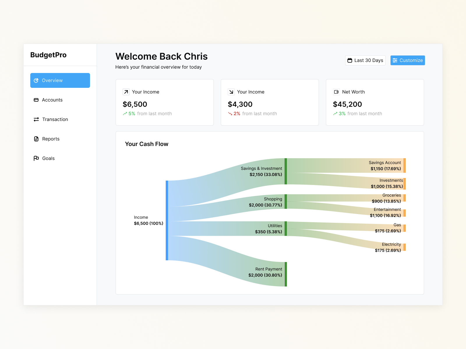The width and height of the screenshot is (466, 349).
Task: Click the green trend-up icon beside 3%
Action: click(335, 114)
